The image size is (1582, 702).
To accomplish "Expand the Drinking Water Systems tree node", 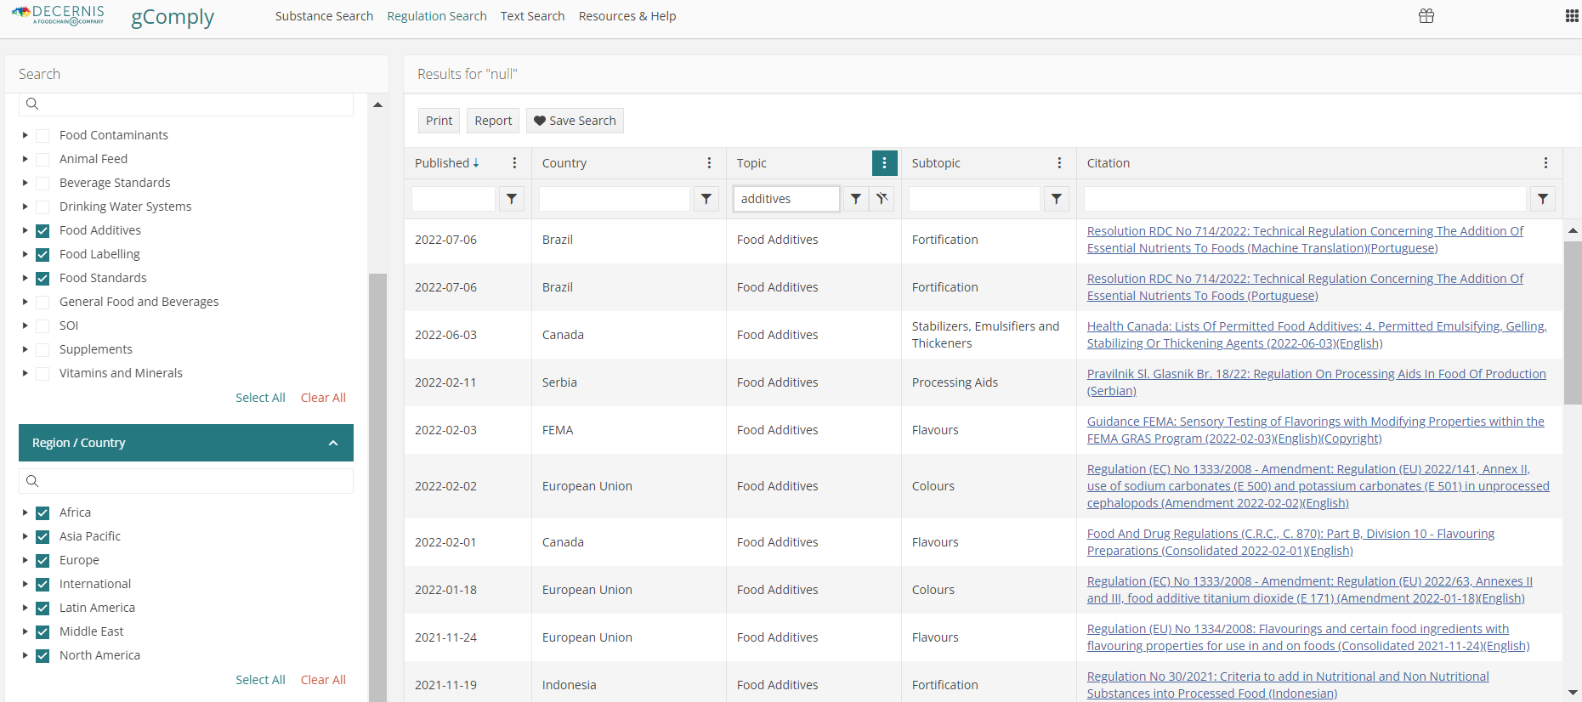I will click(25, 207).
